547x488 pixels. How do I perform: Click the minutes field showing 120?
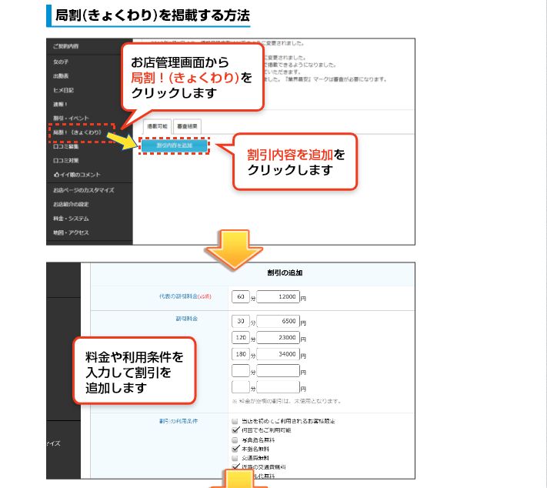click(241, 338)
